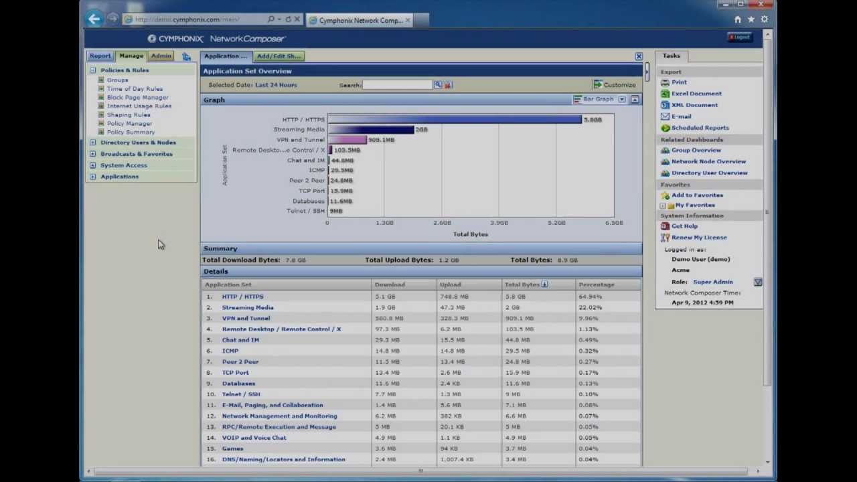Expand the My Favorites folder

[x=663, y=206]
